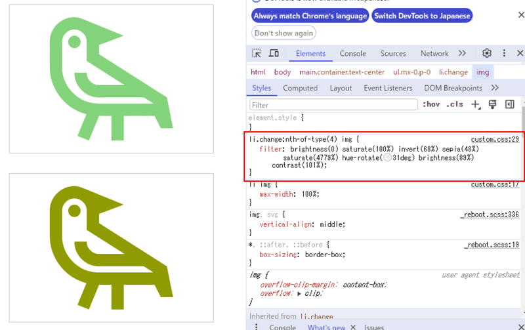Open _reboot.scss:336 source link

[490, 215]
